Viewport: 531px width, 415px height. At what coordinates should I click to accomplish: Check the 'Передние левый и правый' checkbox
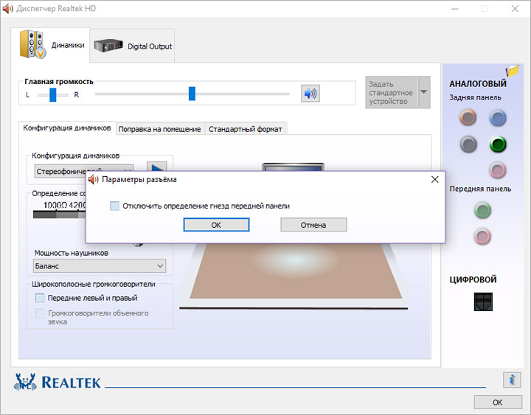tap(40, 298)
